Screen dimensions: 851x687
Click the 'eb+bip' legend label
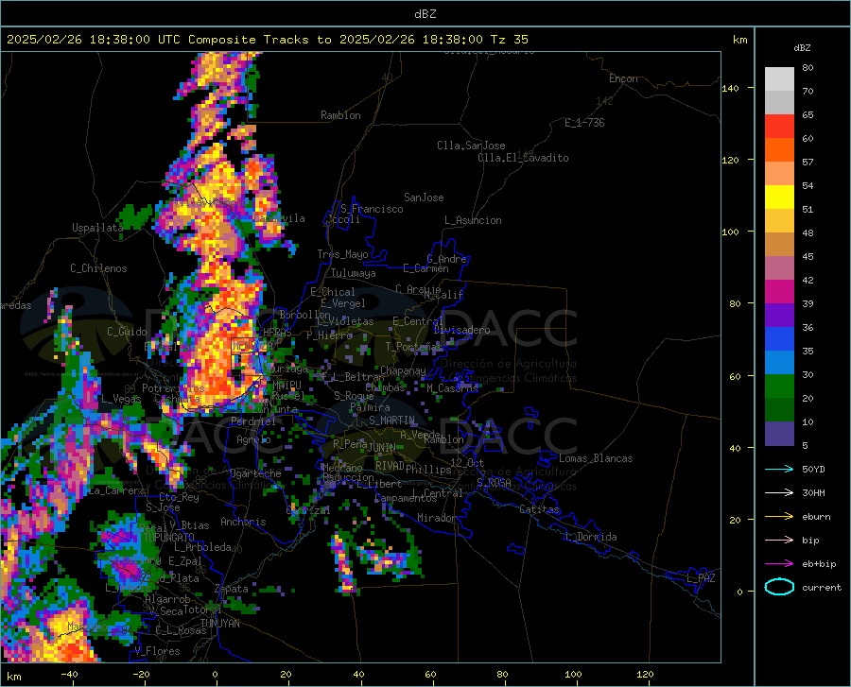[x=819, y=564]
